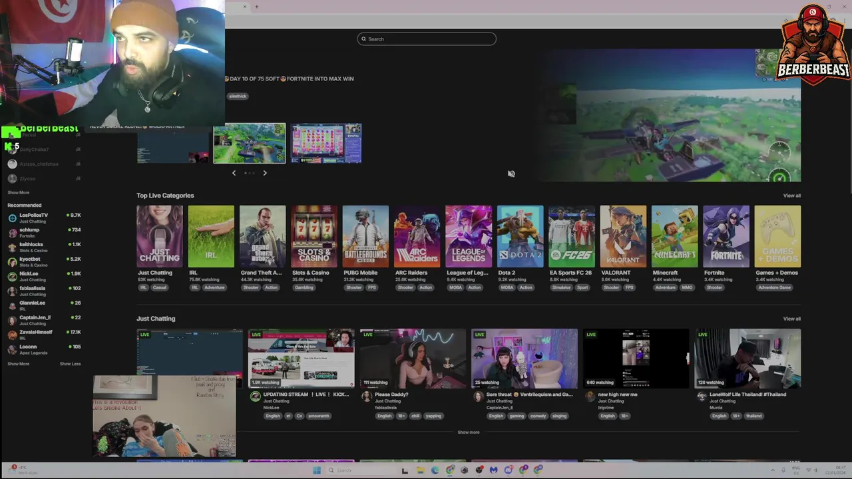Open the IRL category card
Viewport: 852px width, 479px height.
pos(211,236)
